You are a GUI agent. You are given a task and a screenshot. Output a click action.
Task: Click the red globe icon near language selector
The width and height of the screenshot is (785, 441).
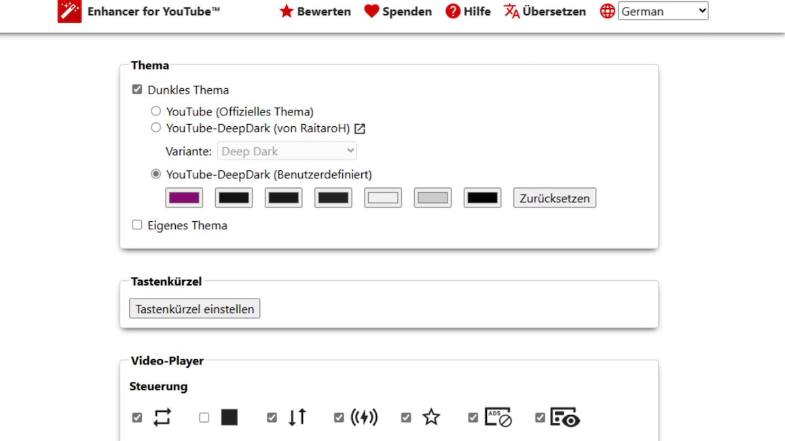click(x=606, y=11)
